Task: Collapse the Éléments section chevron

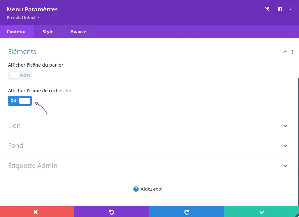Action: (285, 52)
